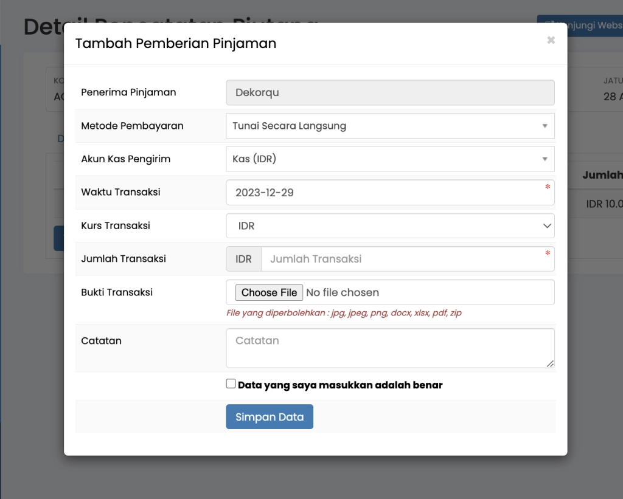Click the Bukti Transaksi label

click(117, 292)
